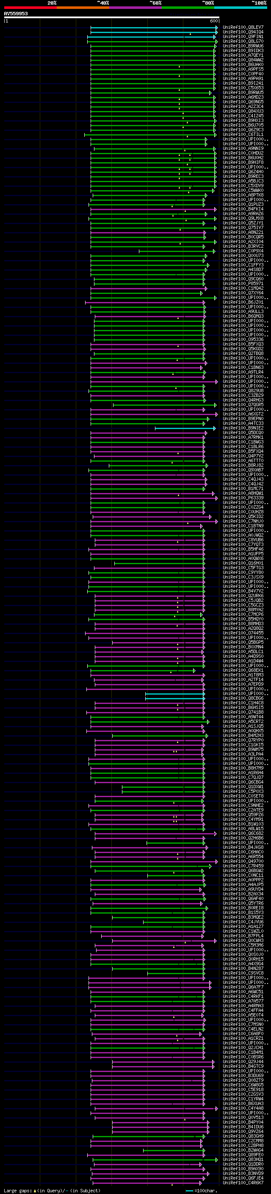Image resolution: width=271 pixels, height=1194 pixels.
Task: Select hit label UniRef100_Q9VZ64
Action: [x=243, y=1131]
